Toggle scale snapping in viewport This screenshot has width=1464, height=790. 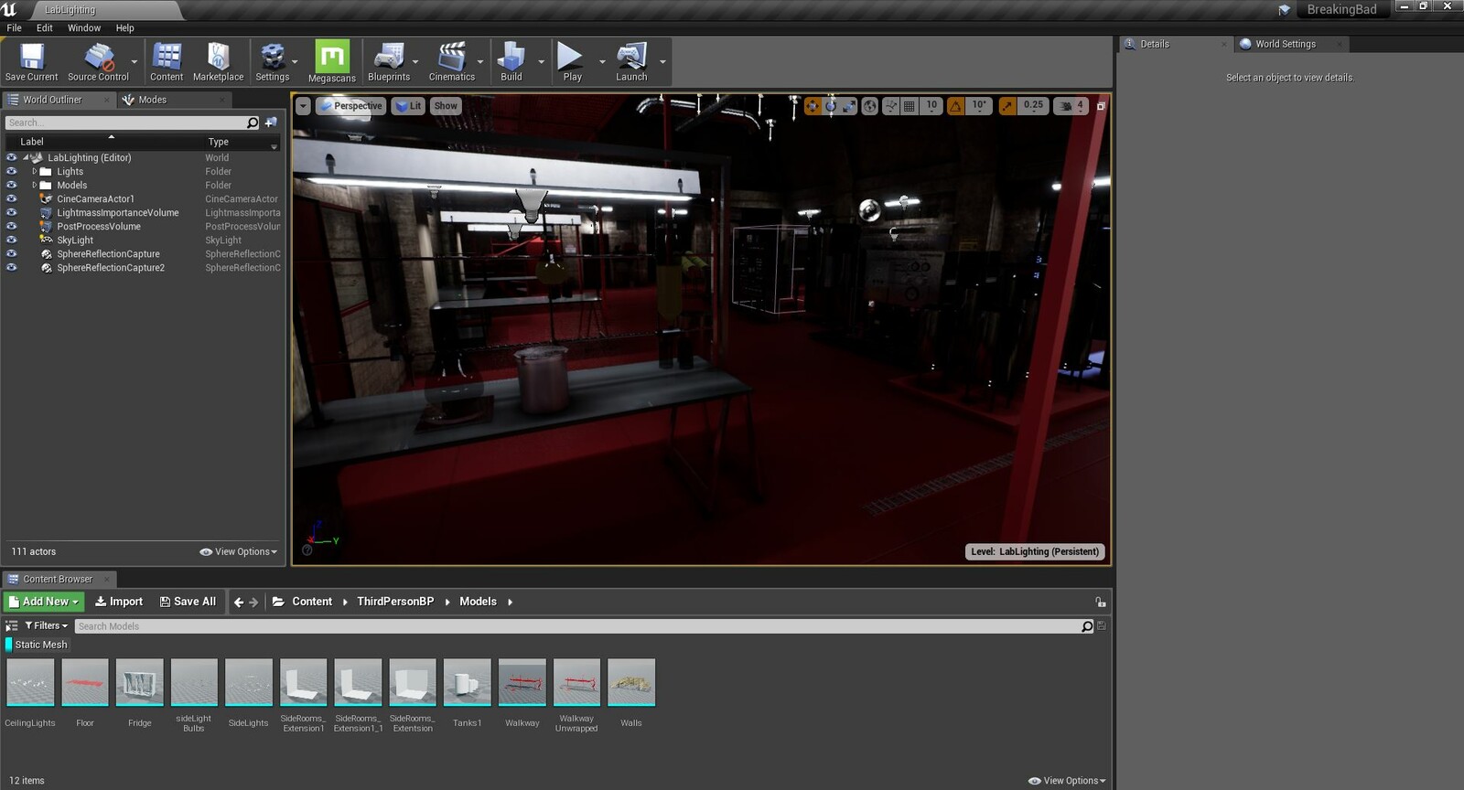pos(1007,106)
